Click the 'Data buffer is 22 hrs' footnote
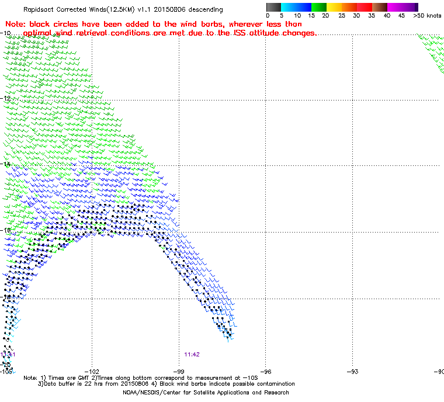The height and width of the screenshot is (402, 444). [x=166, y=384]
